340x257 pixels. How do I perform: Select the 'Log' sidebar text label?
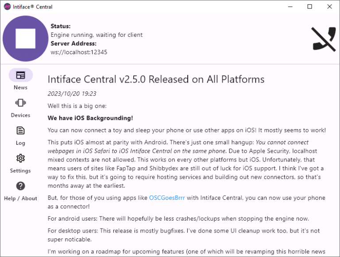[x=20, y=143]
